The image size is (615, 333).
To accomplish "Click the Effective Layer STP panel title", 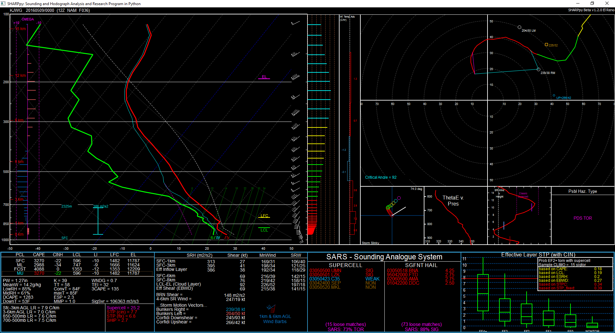I will pyautogui.click(x=538, y=255).
